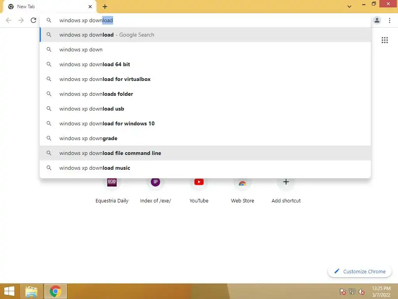Open the Action Center flag tray icon
This screenshot has height=299, width=398.
tap(342, 291)
